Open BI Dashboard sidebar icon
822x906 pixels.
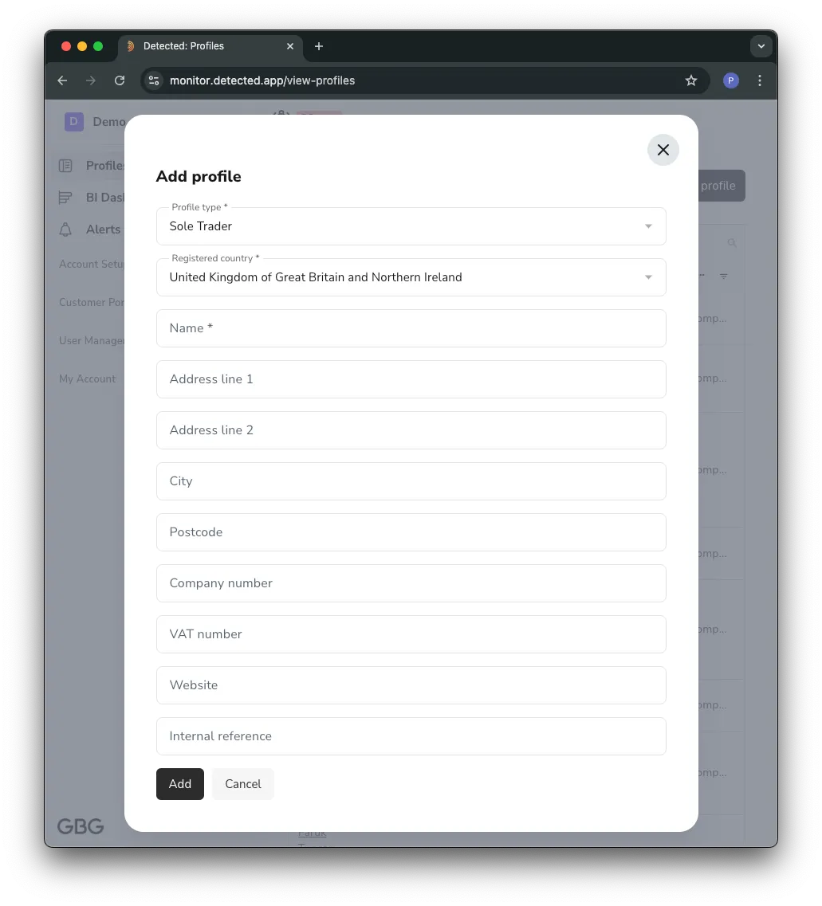tap(65, 198)
